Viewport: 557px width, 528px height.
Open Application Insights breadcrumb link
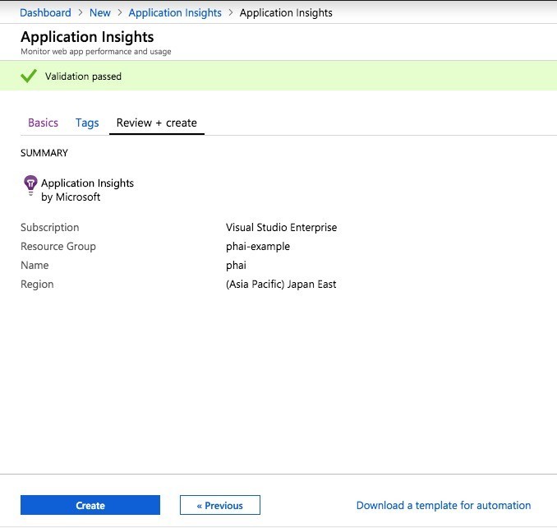coord(175,13)
